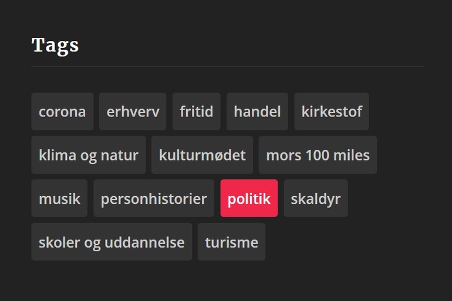Screen dimensions: 452x301
Task: Click the turisme tag
Action: pyautogui.click(x=231, y=242)
